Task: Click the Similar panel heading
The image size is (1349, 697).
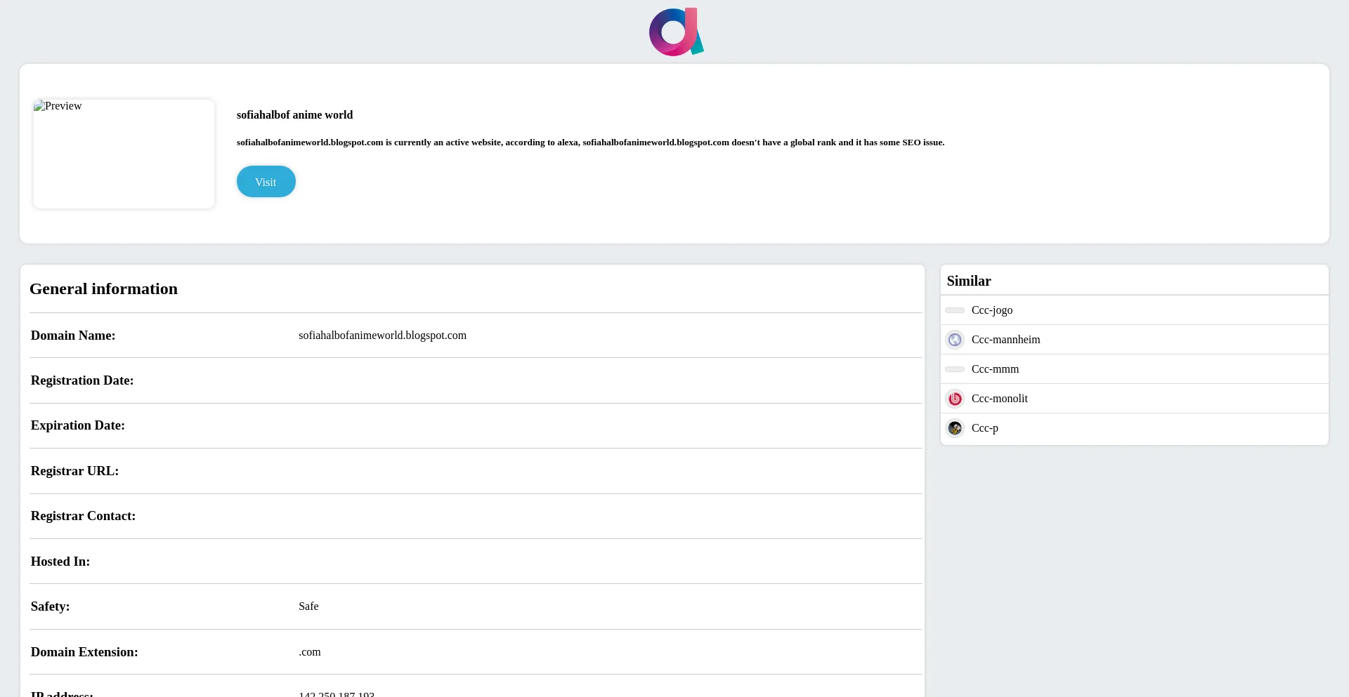Action: [x=969, y=281]
